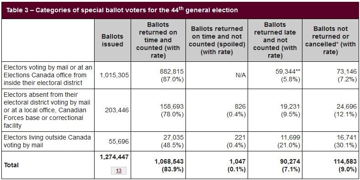Viewport: 360px width, 180px height.
Task: Select the 16,741 (30.1%) cell
Action: [x=330, y=141]
